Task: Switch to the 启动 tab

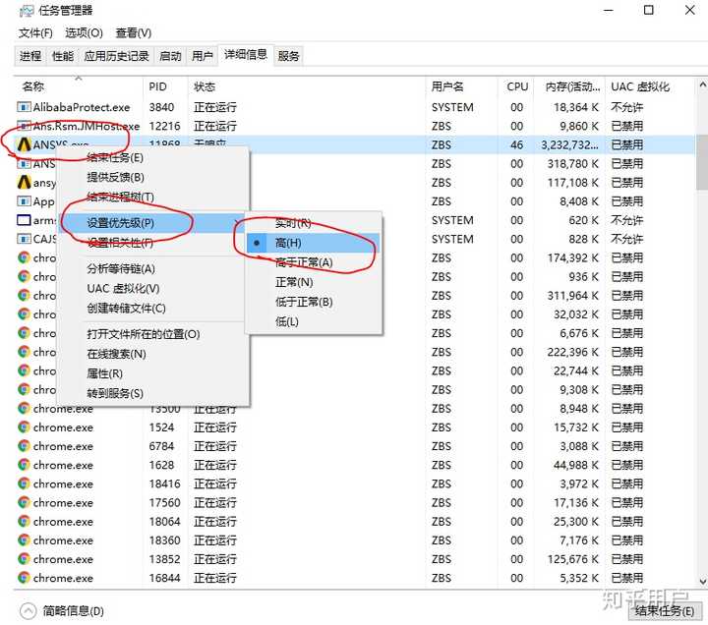Action: click(x=170, y=56)
